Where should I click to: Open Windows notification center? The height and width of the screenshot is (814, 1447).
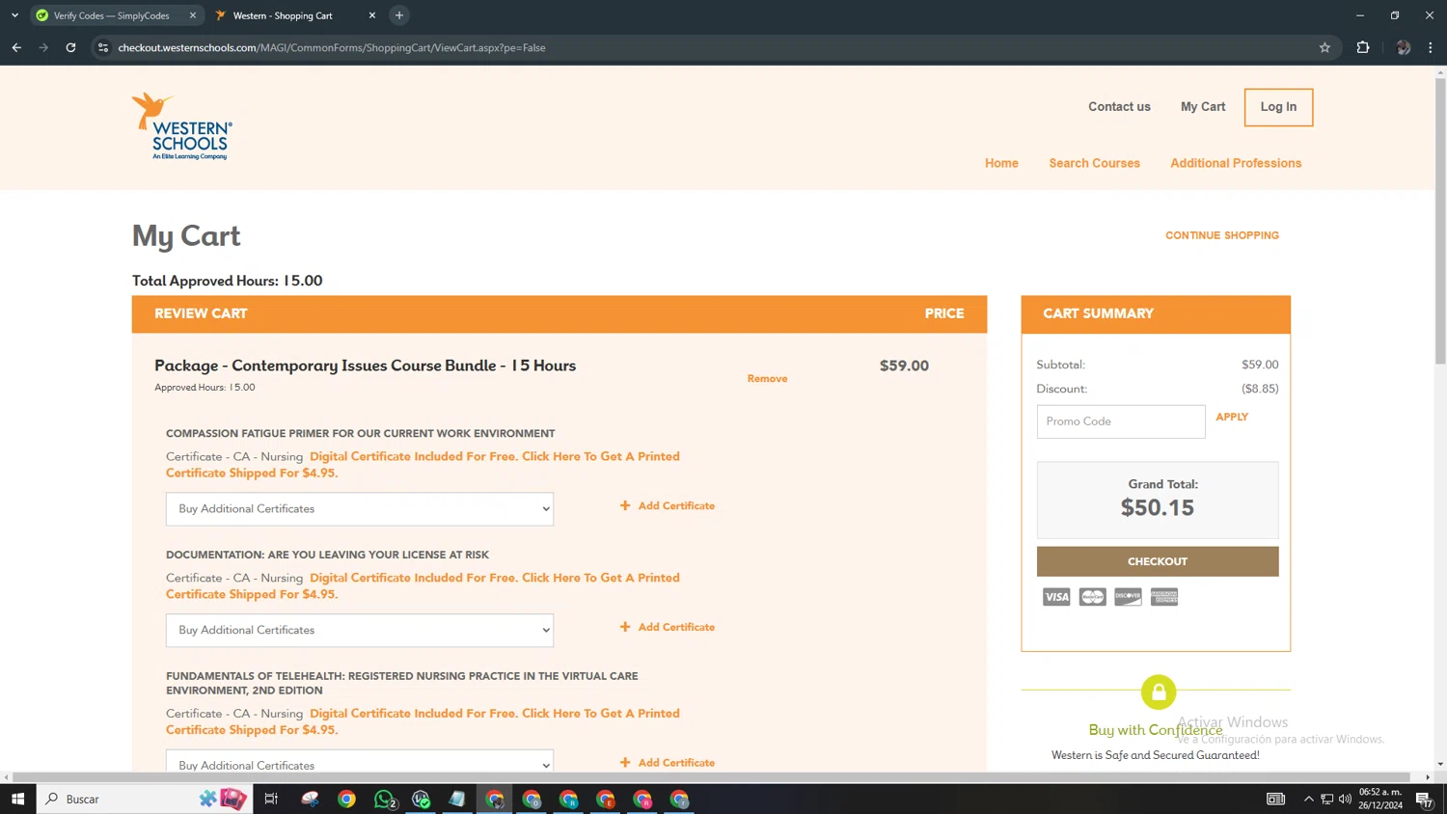1424,799
